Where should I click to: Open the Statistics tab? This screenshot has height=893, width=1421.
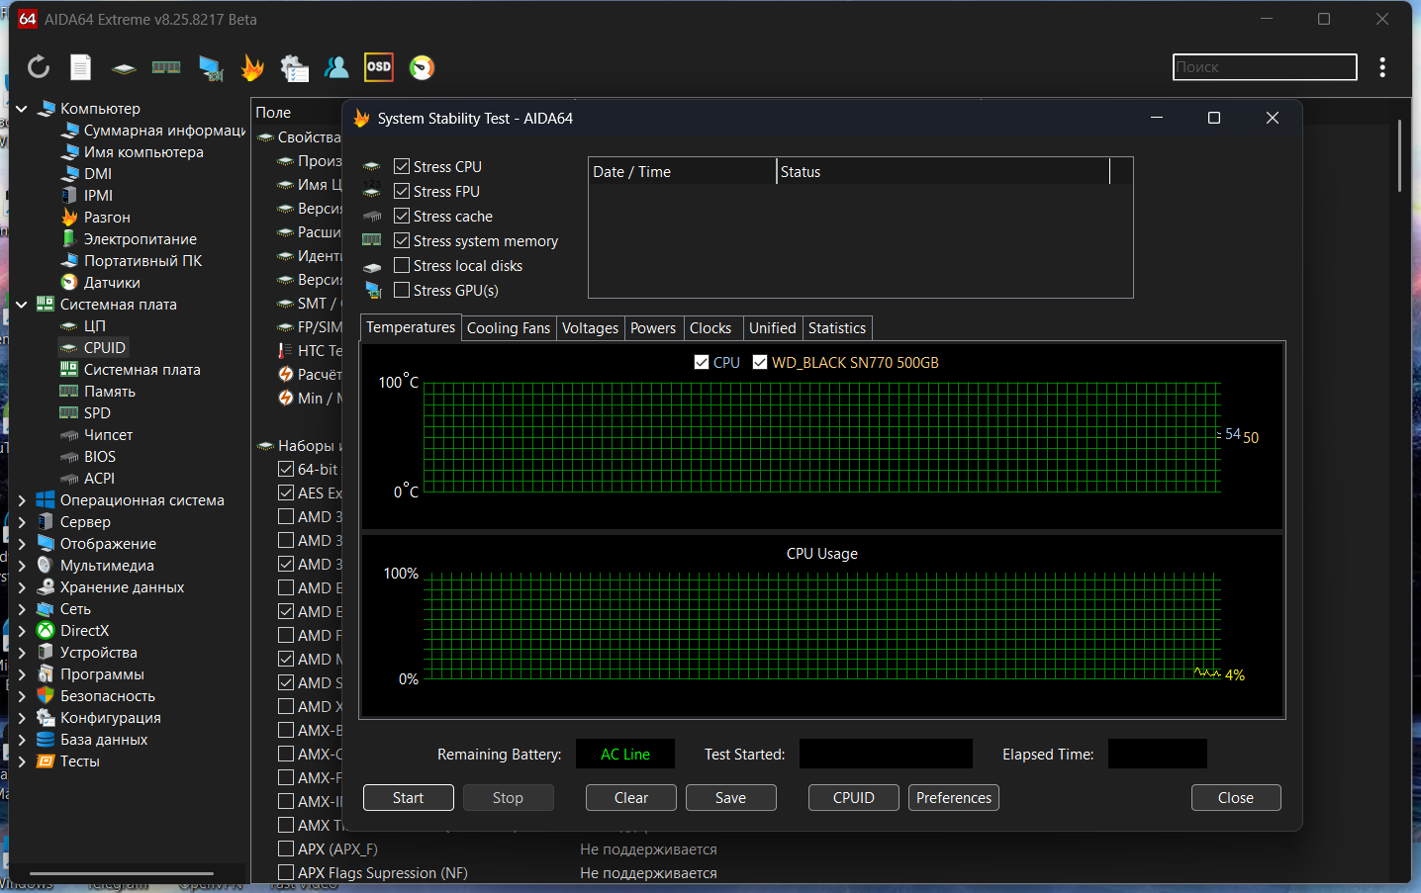[836, 328]
